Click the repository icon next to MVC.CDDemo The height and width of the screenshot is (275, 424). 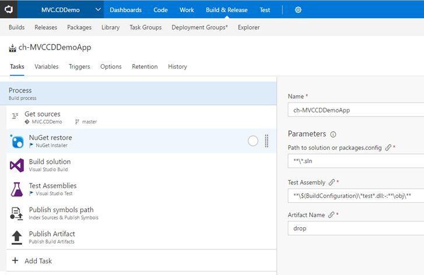click(27, 122)
